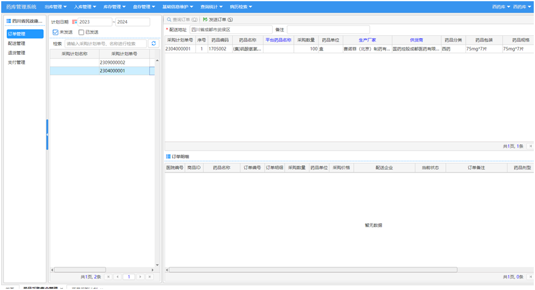Click the 供货商 column header
Viewport: 535px width, 290px height.
416,40
